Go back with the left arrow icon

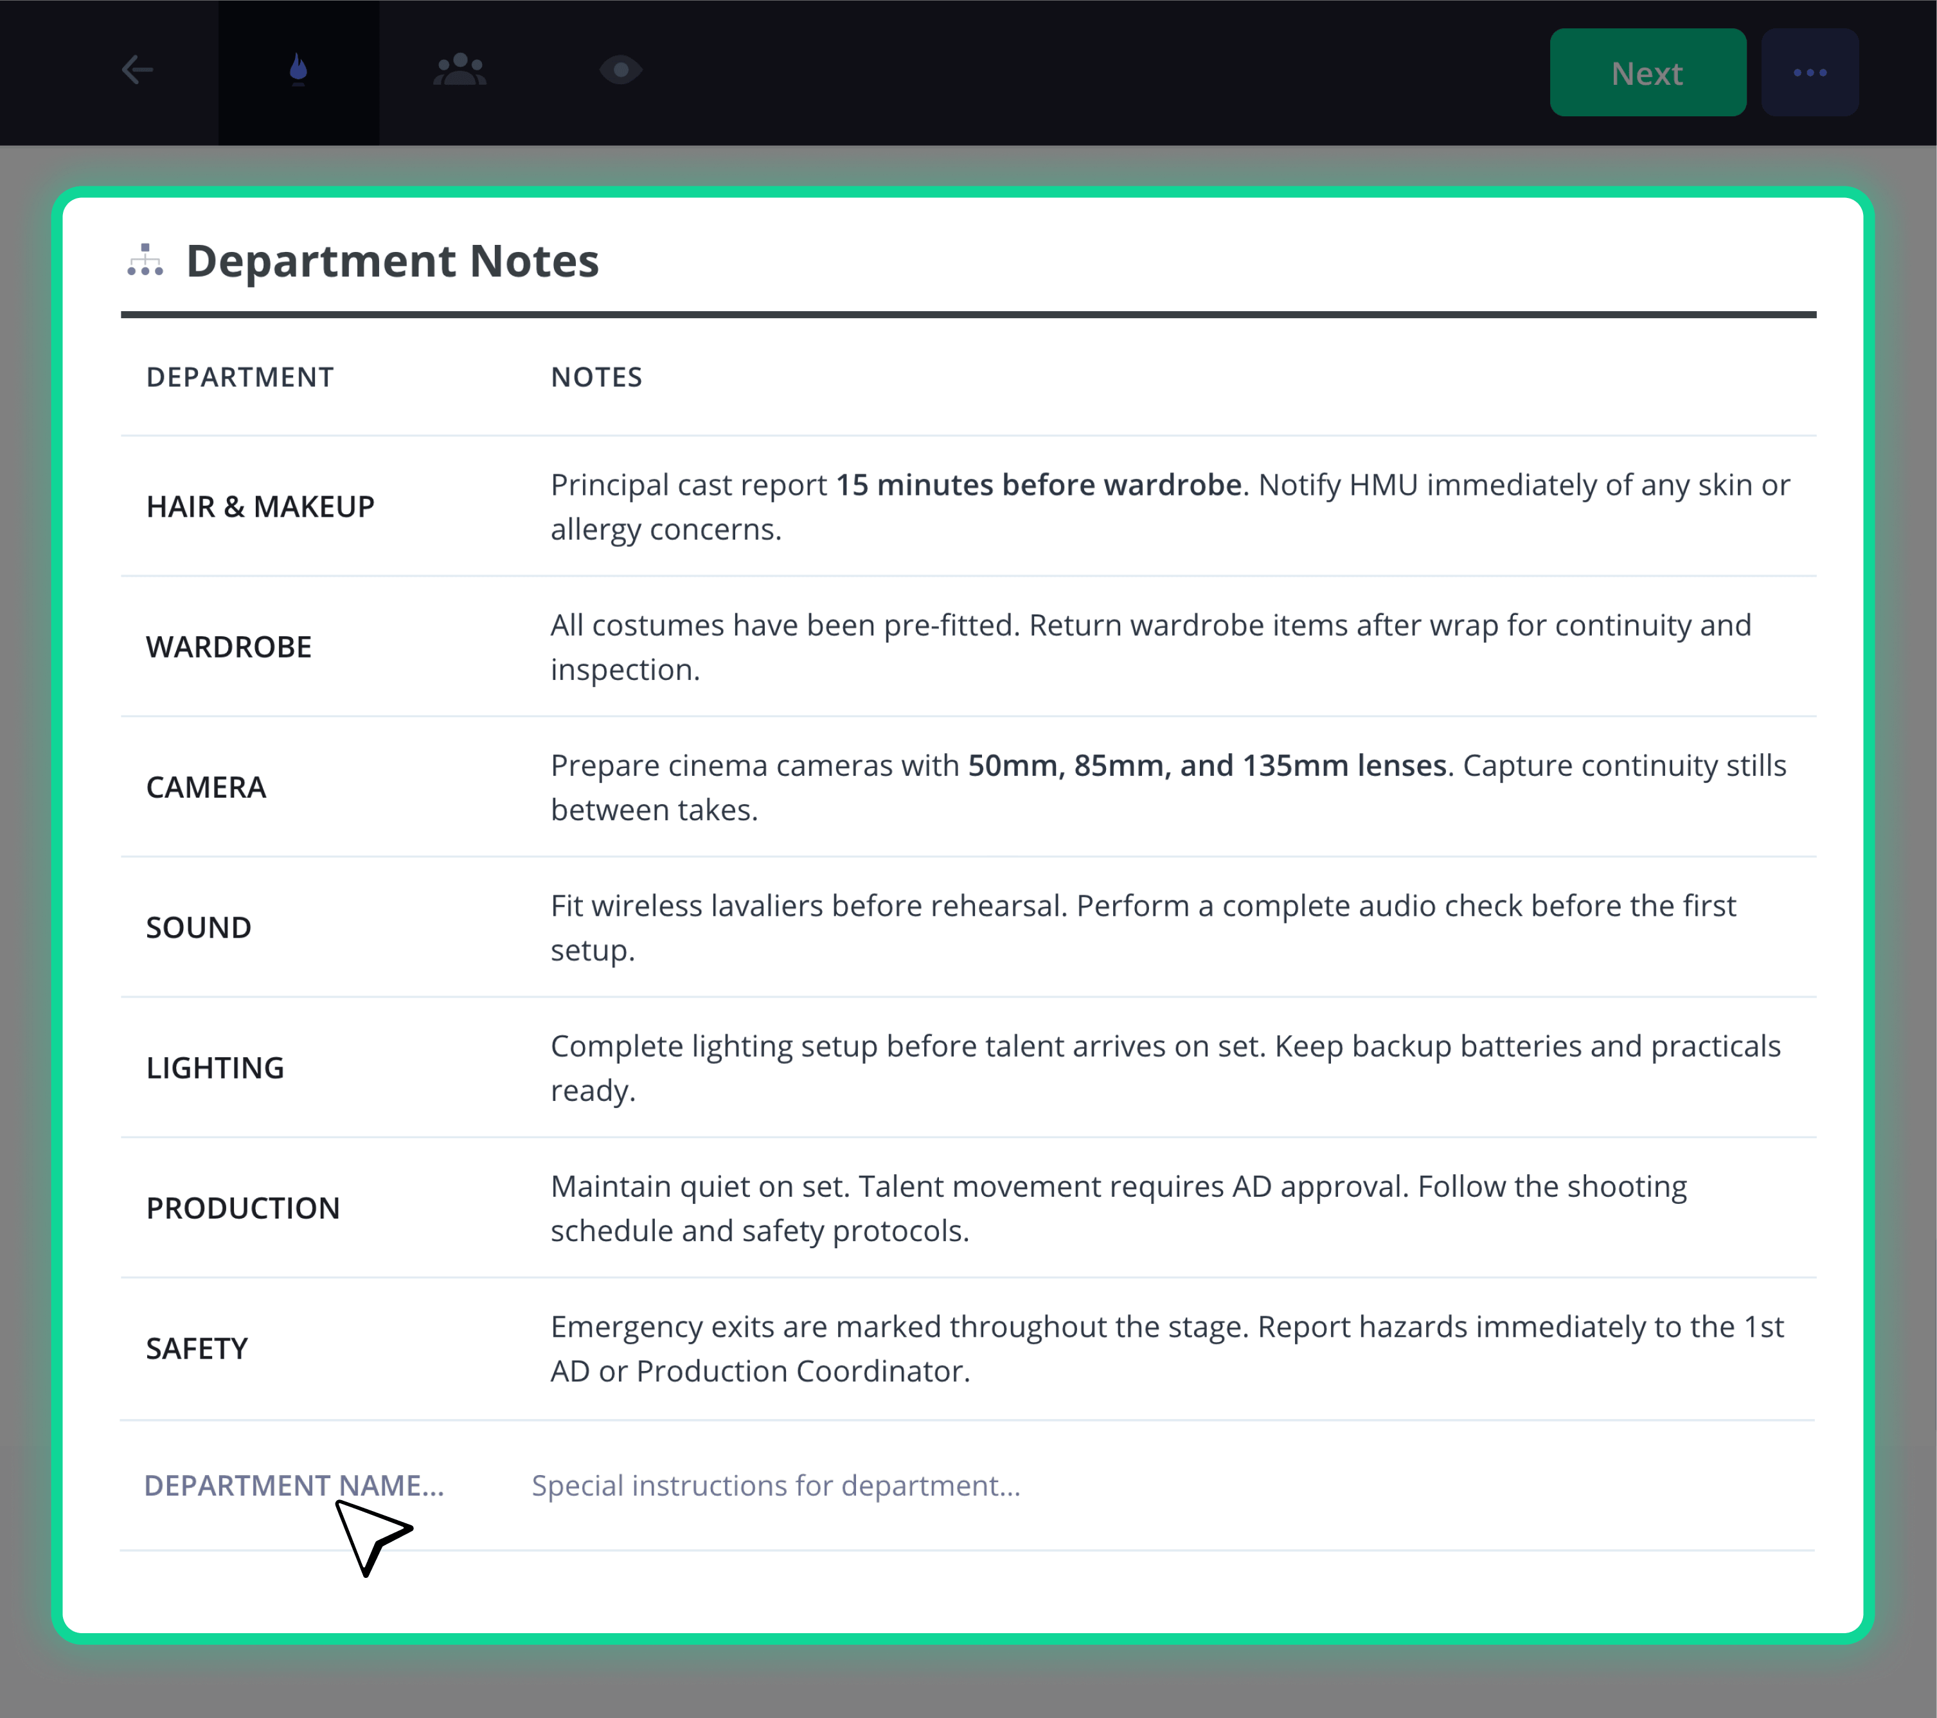pyautogui.click(x=138, y=70)
